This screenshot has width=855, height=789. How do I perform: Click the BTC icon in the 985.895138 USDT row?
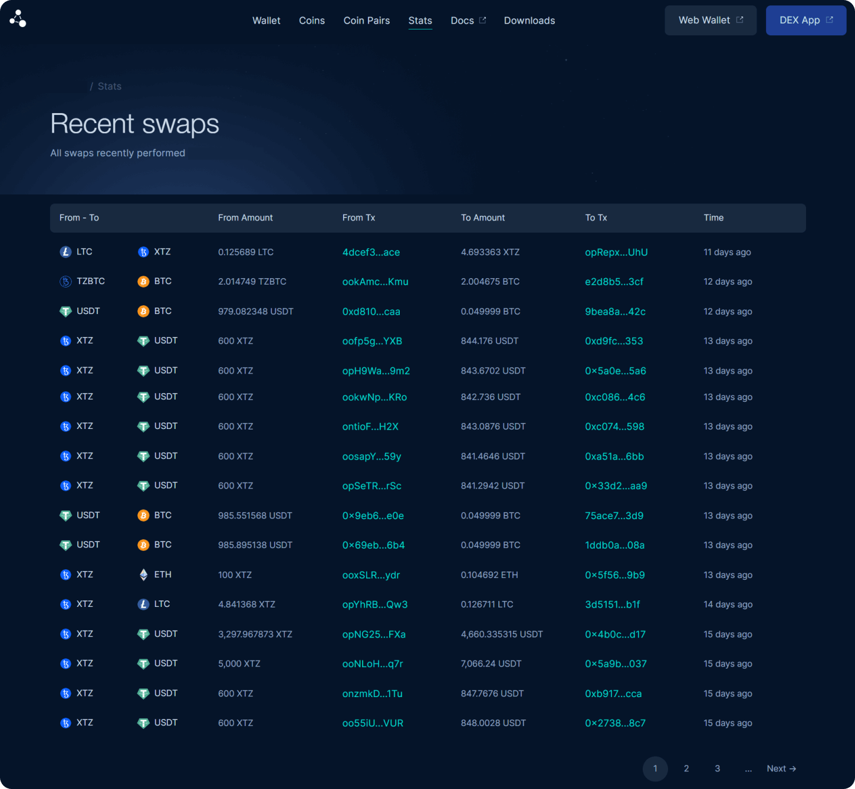pos(143,545)
